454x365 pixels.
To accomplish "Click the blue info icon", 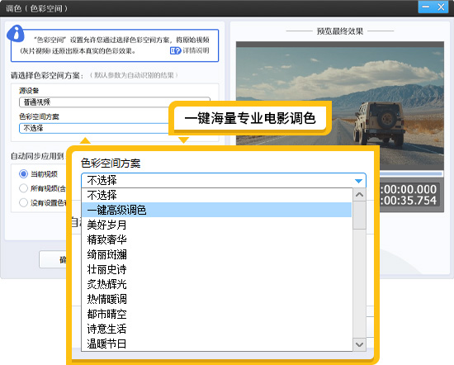I will pos(16,33).
